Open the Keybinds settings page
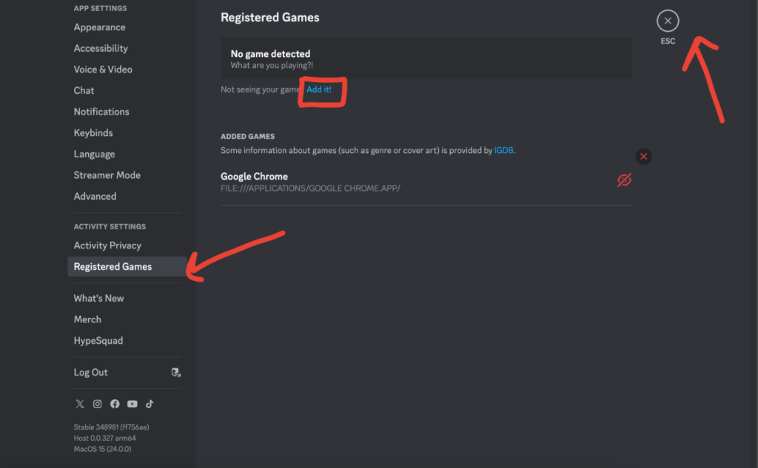This screenshot has width=758, height=468. pos(93,132)
